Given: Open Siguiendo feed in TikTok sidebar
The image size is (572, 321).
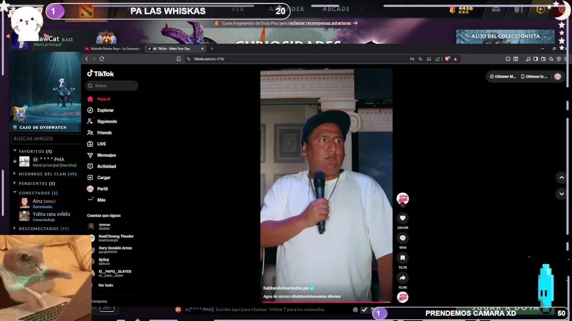Looking at the screenshot, I should click(x=102, y=121).
